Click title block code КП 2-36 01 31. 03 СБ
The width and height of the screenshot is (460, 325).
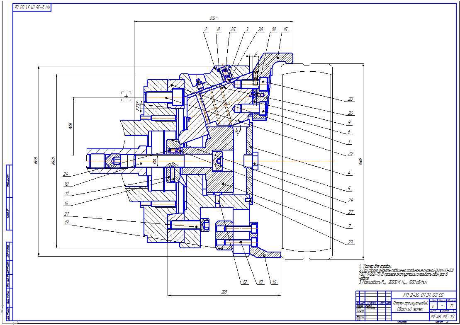pyautogui.click(x=423, y=295)
